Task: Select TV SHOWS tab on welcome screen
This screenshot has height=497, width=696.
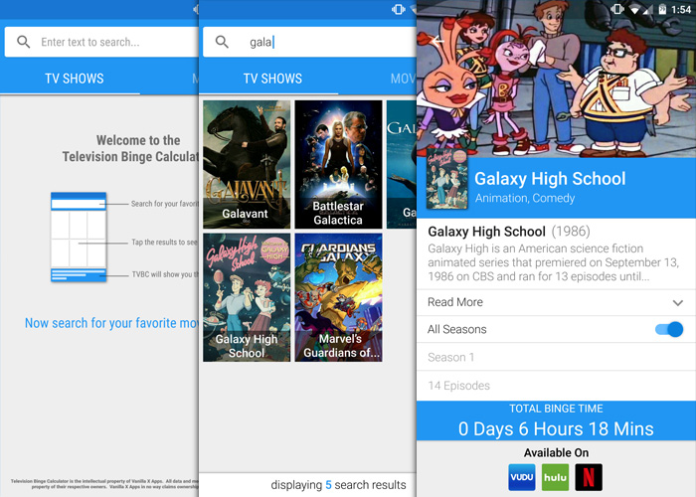Action: [76, 79]
